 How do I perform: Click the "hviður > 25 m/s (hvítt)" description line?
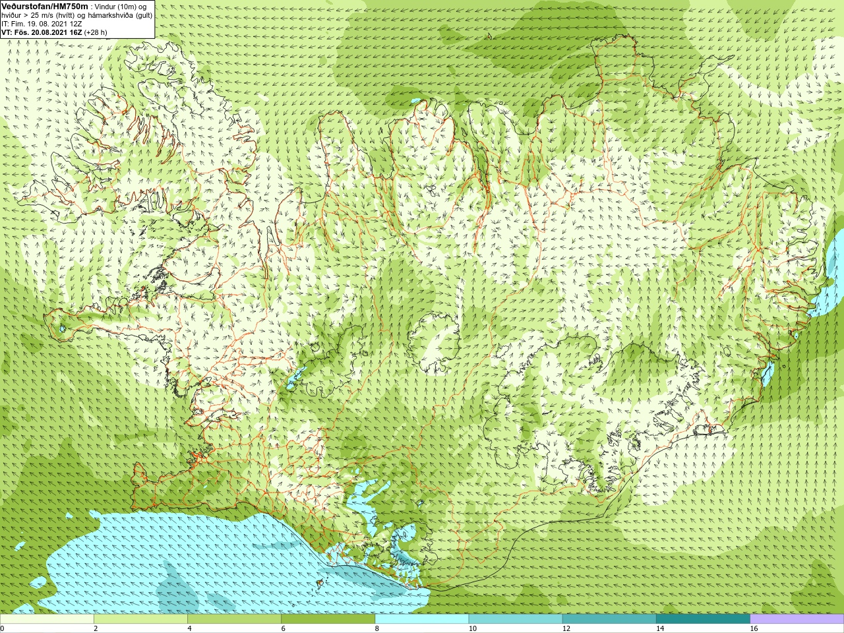(77, 15)
